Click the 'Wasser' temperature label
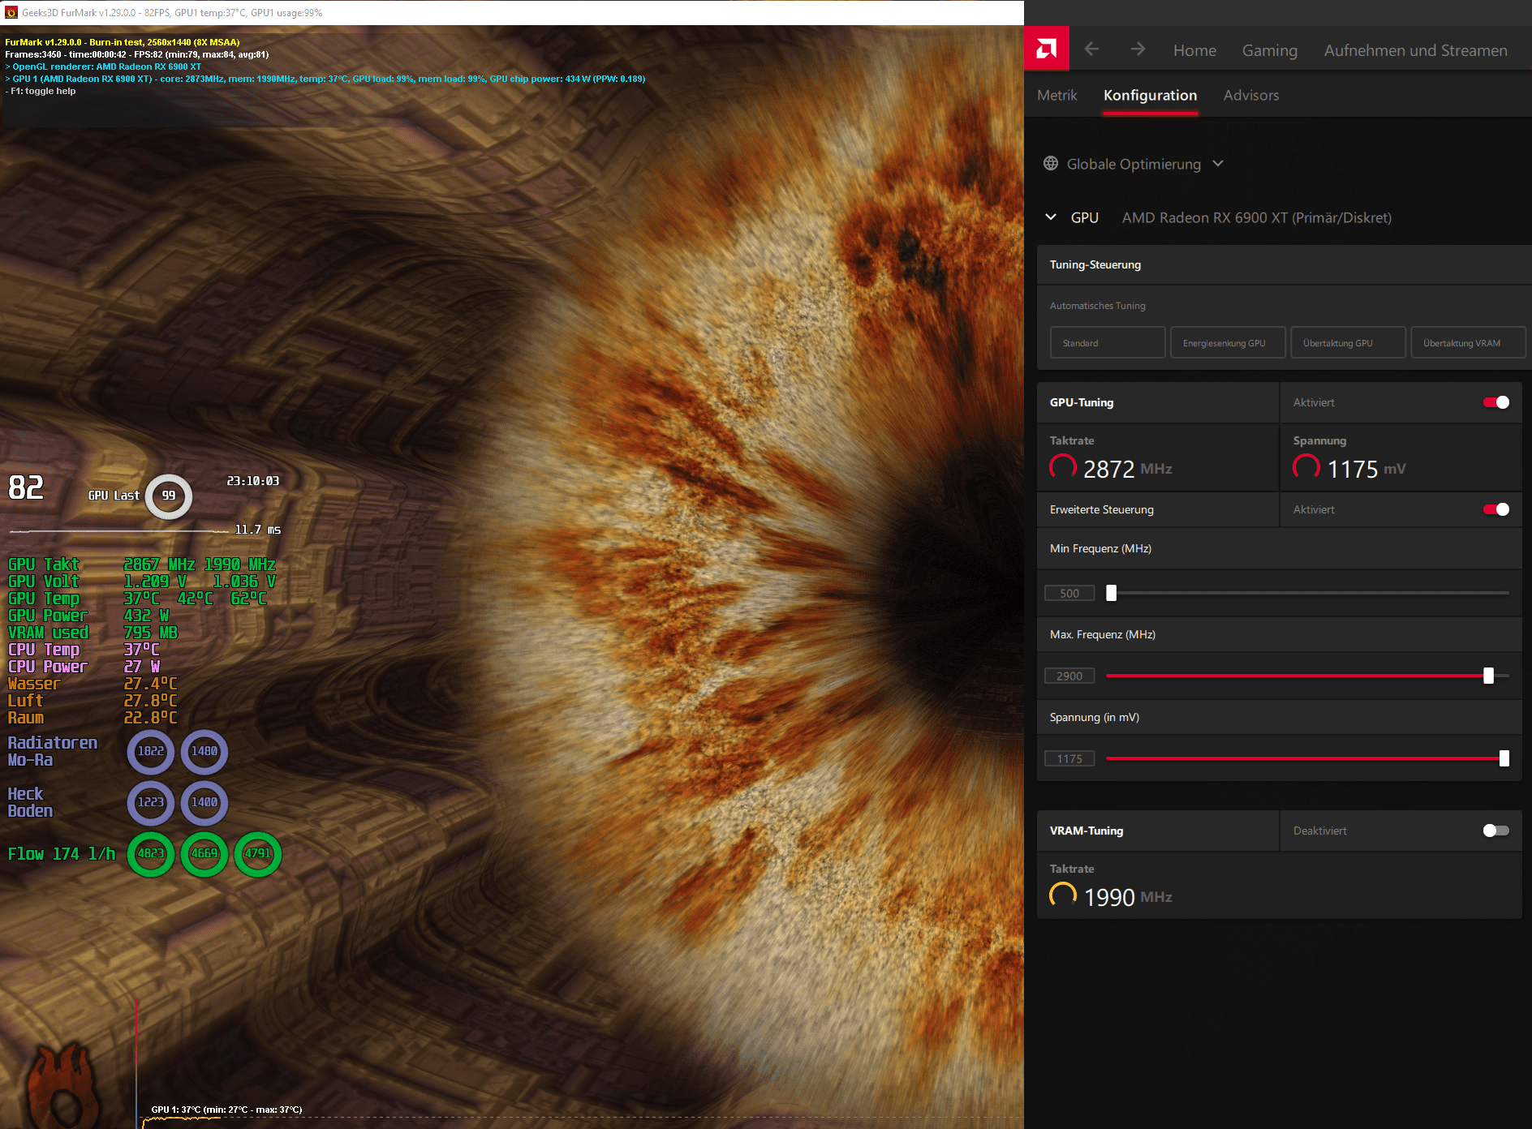The width and height of the screenshot is (1532, 1129). tap(34, 683)
